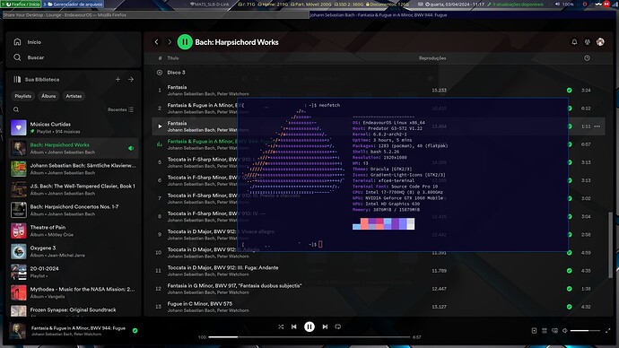Open the Now Playing view icon

534,331
